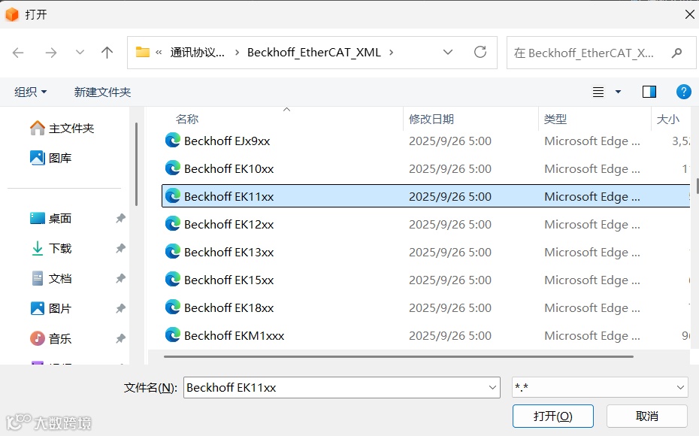Open the *.* file type filter

coord(600,387)
